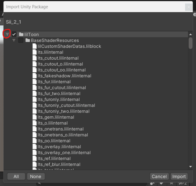
Task: Click file icon of lts_fur.lilinternal
Action: click(34, 82)
